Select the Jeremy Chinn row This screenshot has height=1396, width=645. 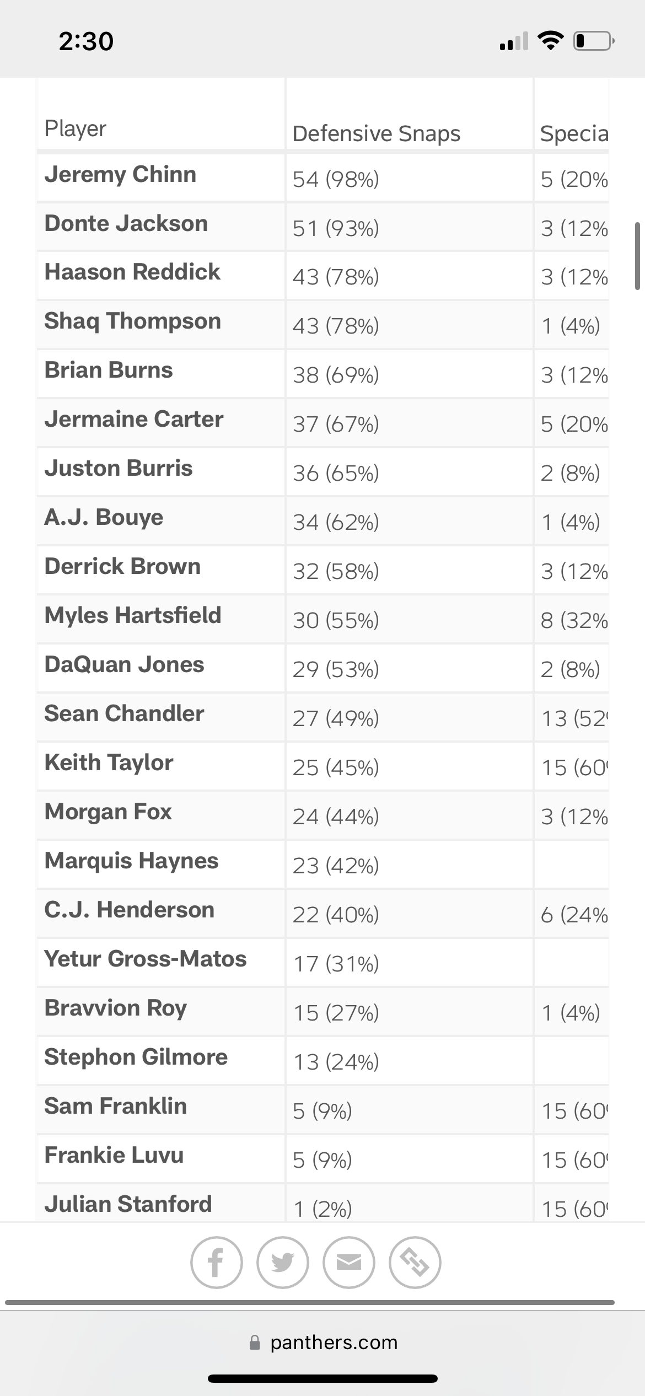322,178
